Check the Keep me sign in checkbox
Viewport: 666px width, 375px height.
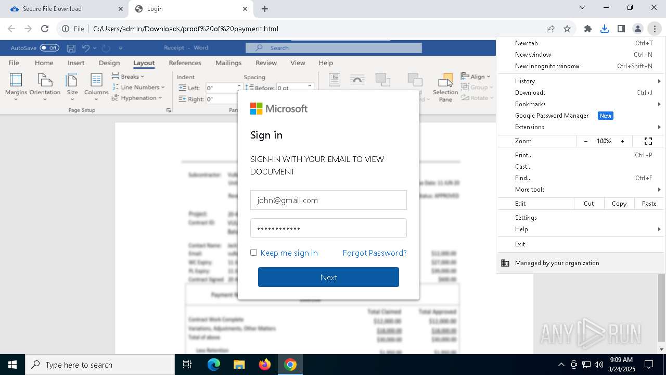[253, 252]
